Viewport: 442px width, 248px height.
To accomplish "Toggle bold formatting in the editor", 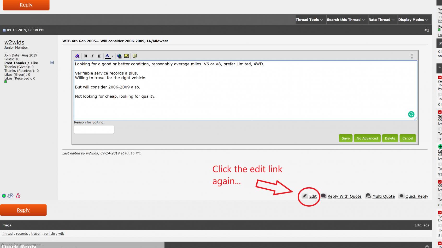I will (x=85, y=56).
